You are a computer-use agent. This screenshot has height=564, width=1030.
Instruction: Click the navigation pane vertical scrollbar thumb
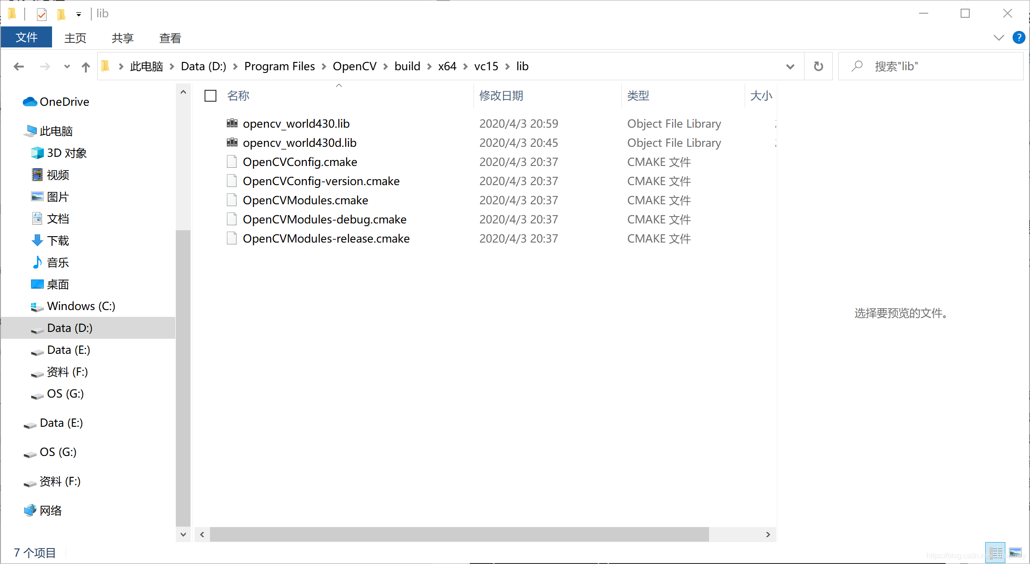click(183, 378)
